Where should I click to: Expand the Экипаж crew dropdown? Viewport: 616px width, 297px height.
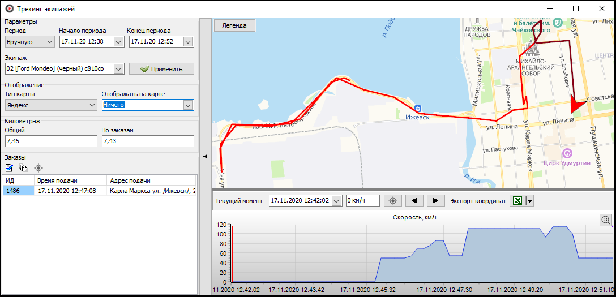pos(119,68)
